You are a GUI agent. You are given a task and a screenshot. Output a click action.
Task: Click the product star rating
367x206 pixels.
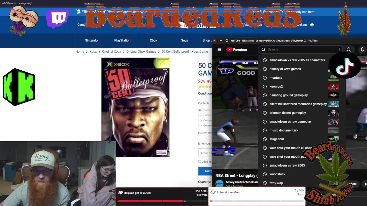click(x=205, y=87)
